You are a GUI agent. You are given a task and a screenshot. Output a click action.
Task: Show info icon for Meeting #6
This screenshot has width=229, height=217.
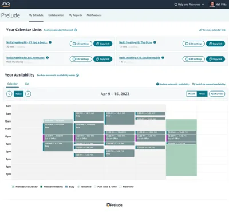(50, 42)
